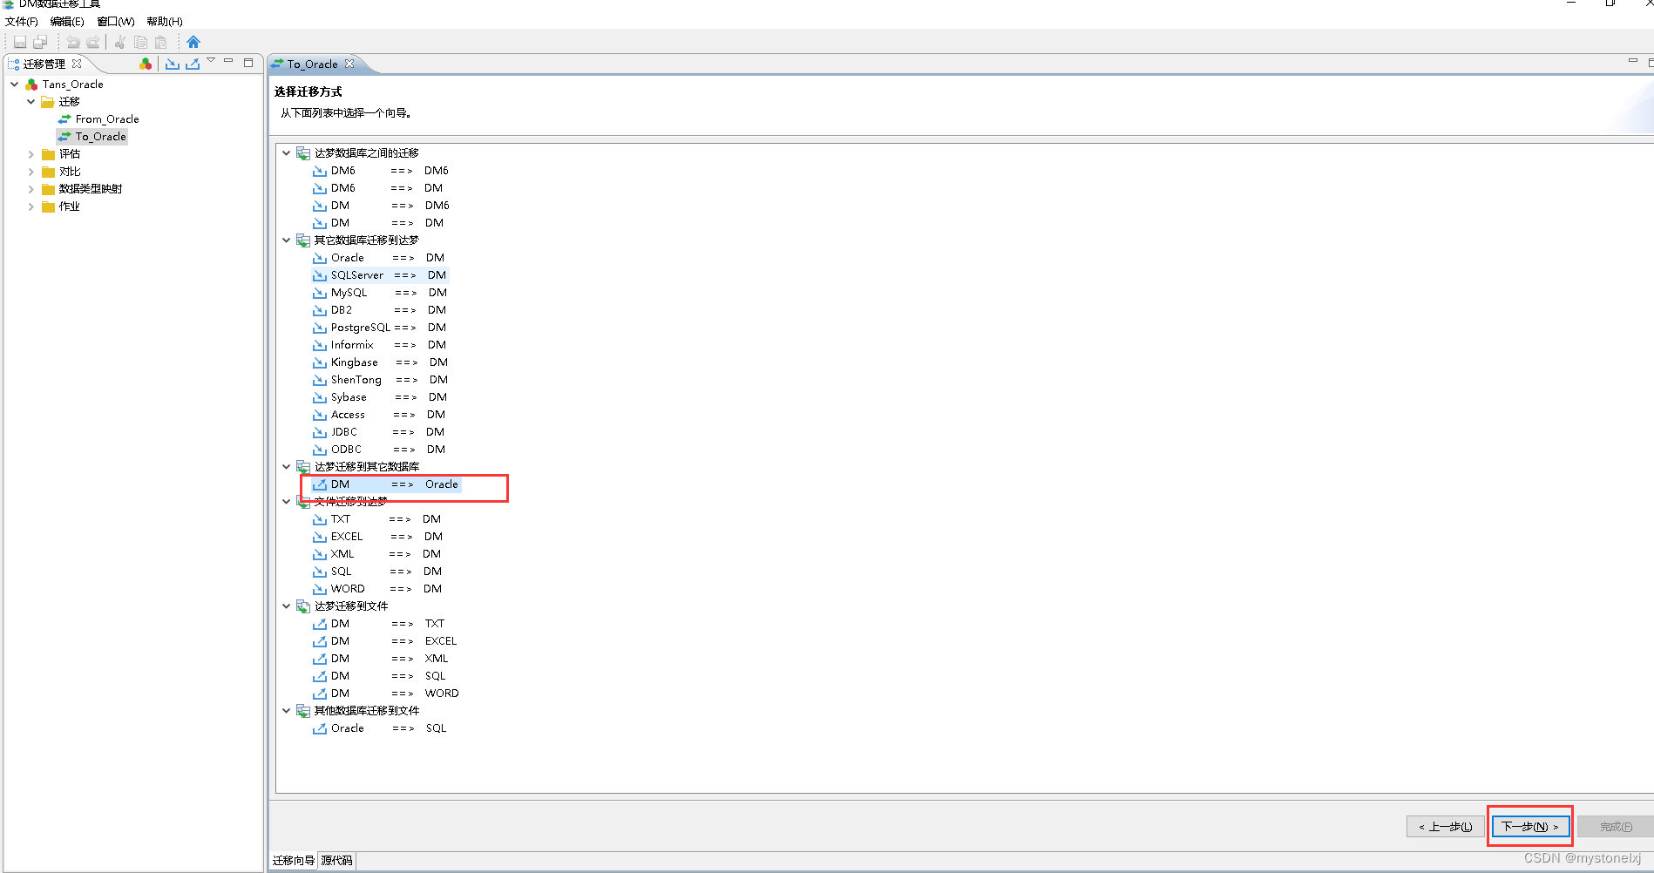The height and width of the screenshot is (873, 1654).
Task: Open the 迁移管理 panel view menu triangle
Action: (x=211, y=61)
